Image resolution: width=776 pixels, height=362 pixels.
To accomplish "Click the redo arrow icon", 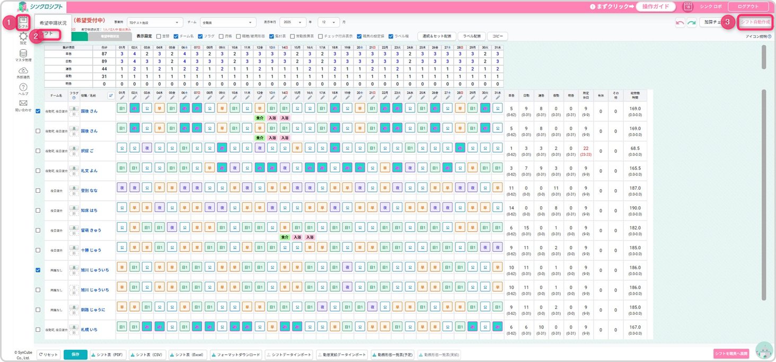I will pyautogui.click(x=691, y=23).
